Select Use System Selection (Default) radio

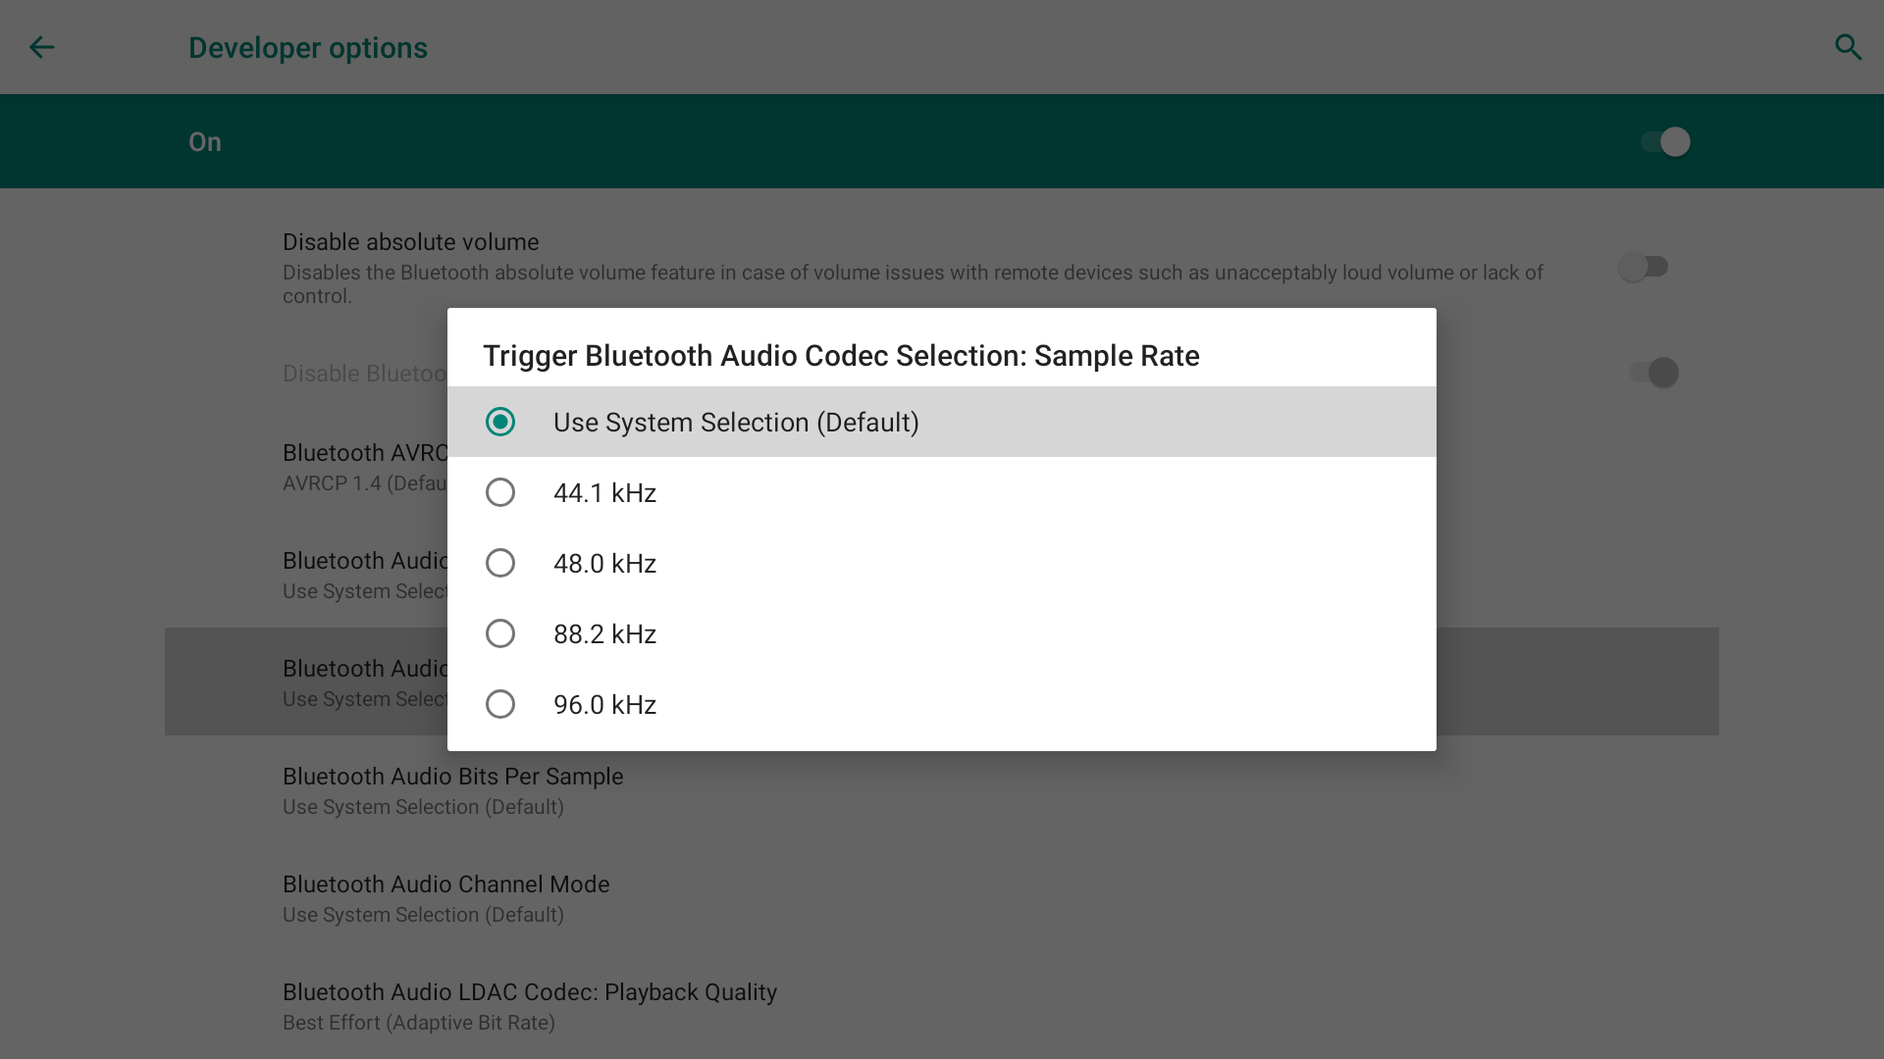point(500,422)
